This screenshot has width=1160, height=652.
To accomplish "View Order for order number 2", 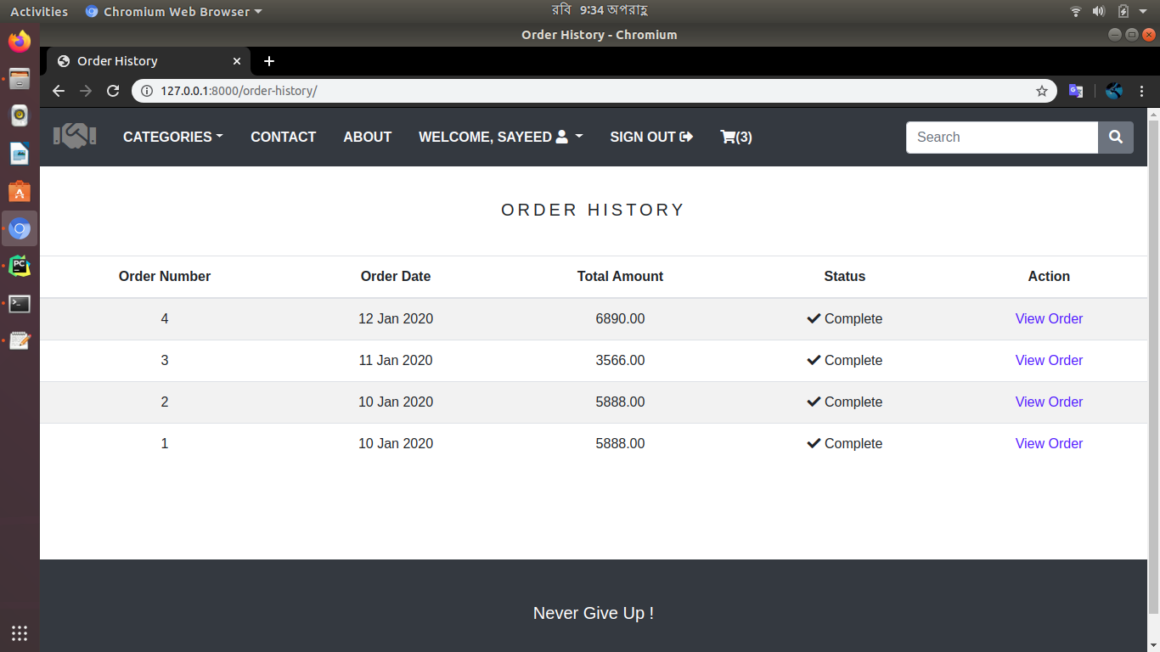I will (1049, 402).
